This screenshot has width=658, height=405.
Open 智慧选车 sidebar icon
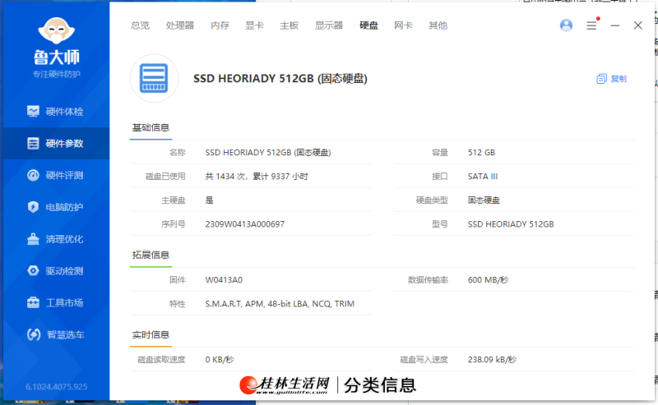click(33, 335)
